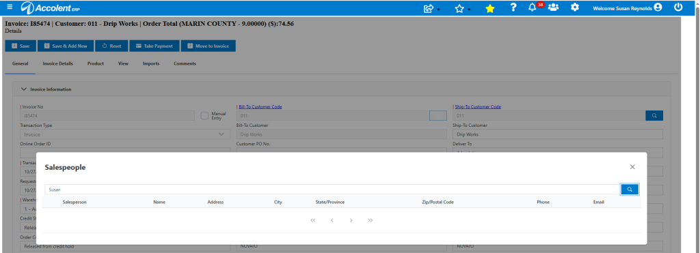Click the Salespeople search text field

(332, 190)
